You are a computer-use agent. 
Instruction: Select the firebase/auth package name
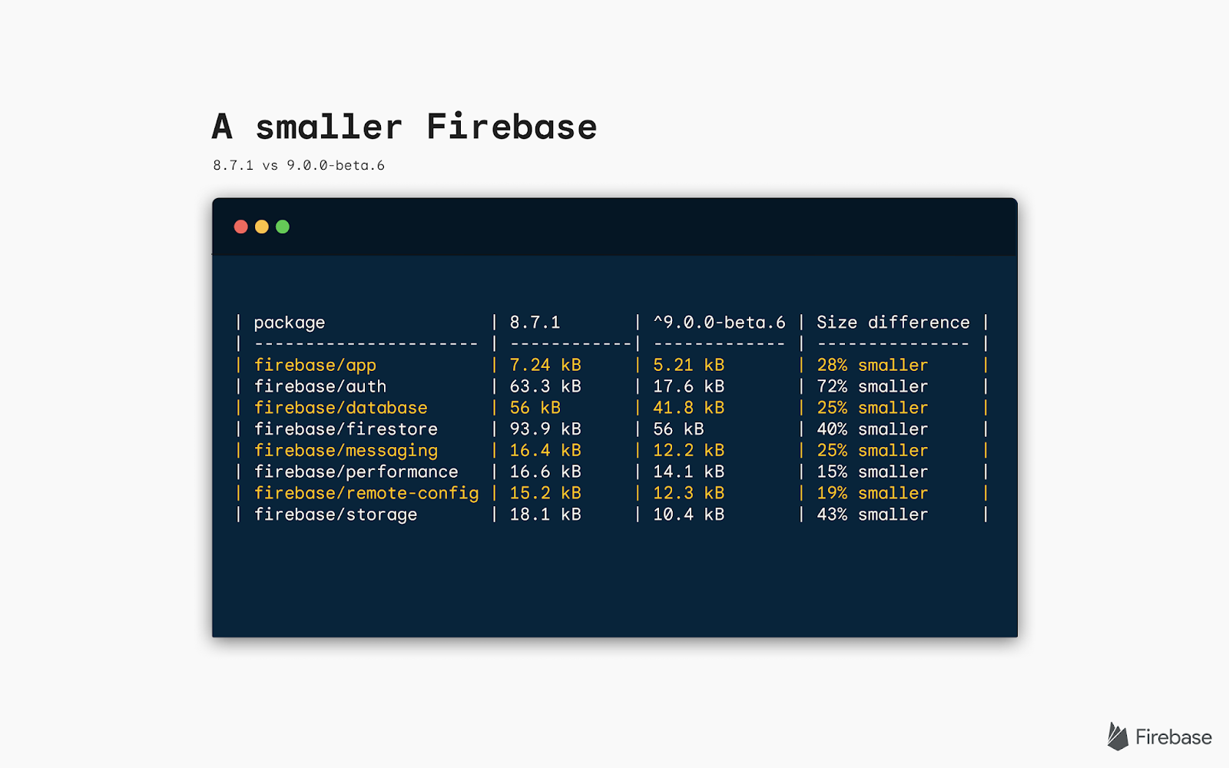(x=320, y=386)
